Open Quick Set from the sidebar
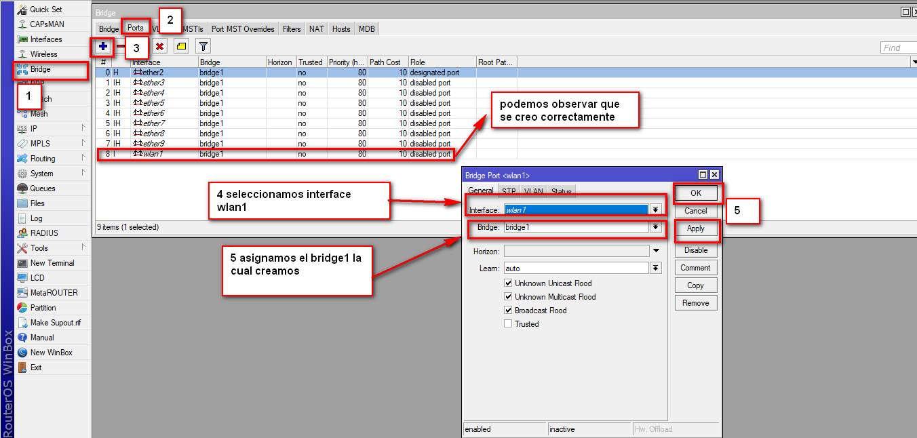 pos(45,9)
